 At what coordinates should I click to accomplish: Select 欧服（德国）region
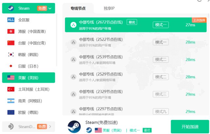29,112
